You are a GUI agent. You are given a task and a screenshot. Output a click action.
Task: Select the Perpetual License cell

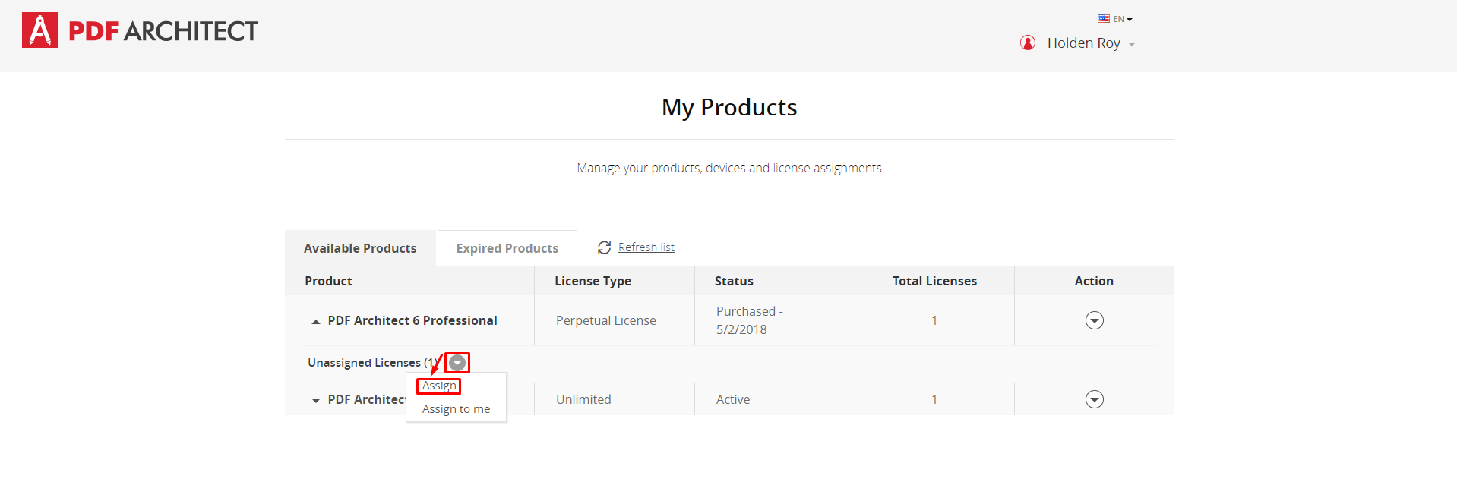point(615,320)
